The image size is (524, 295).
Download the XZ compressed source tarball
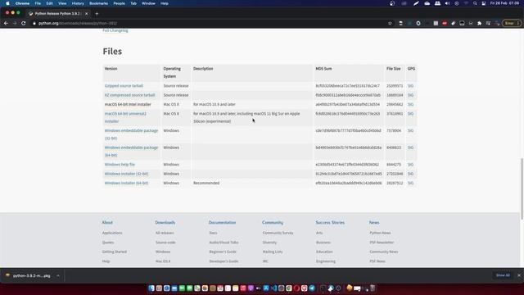click(129, 95)
